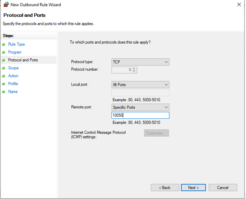The image size is (246, 199).
Task: Go to the Rule Type step
Action: pyautogui.click(x=17, y=44)
